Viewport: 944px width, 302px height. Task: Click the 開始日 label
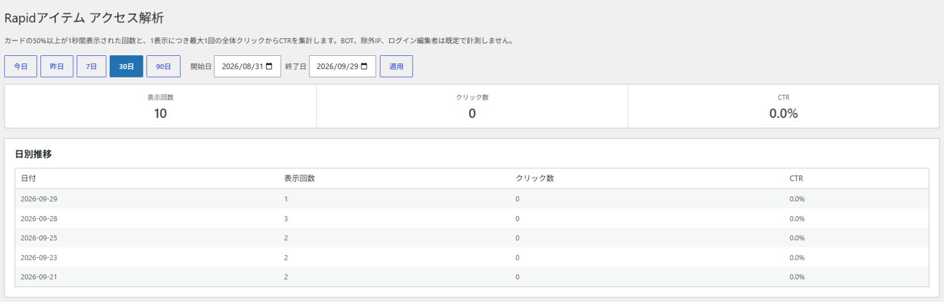click(201, 66)
